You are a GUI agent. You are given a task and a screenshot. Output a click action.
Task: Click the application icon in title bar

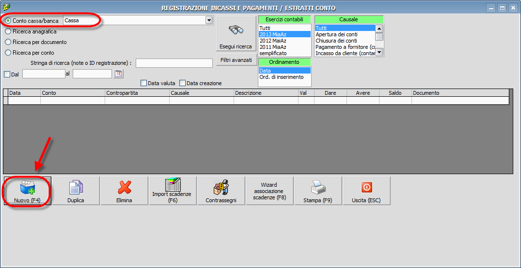pyautogui.click(x=6, y=7)
